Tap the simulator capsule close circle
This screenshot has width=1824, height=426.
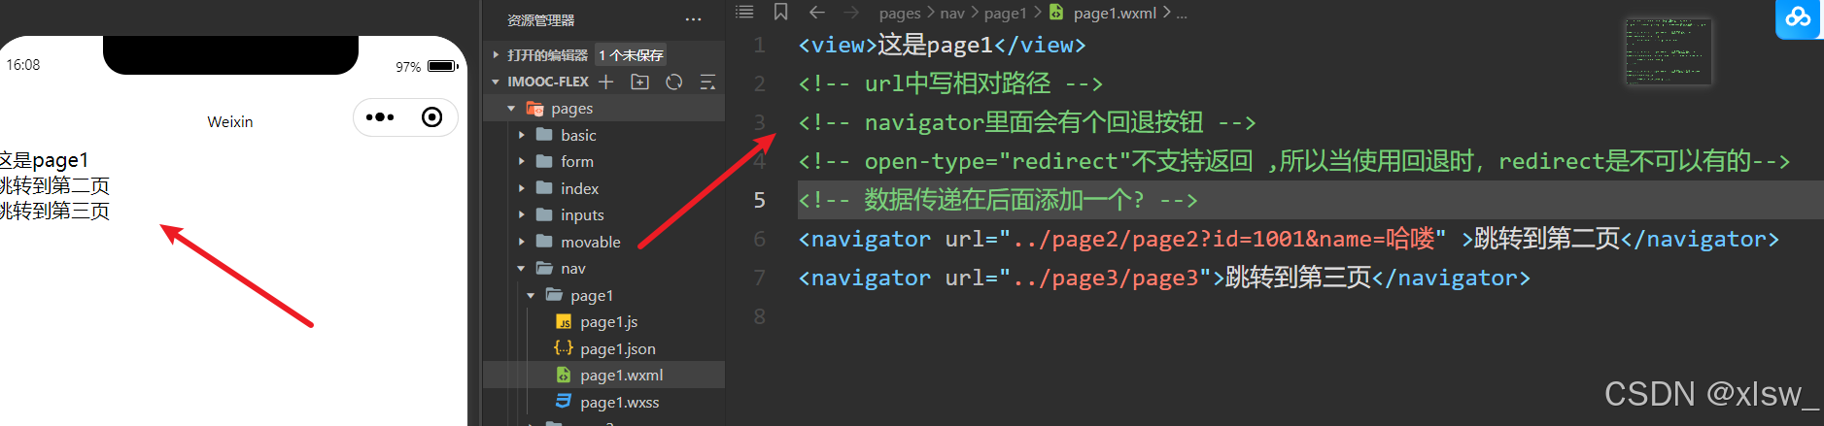(432, 117)
